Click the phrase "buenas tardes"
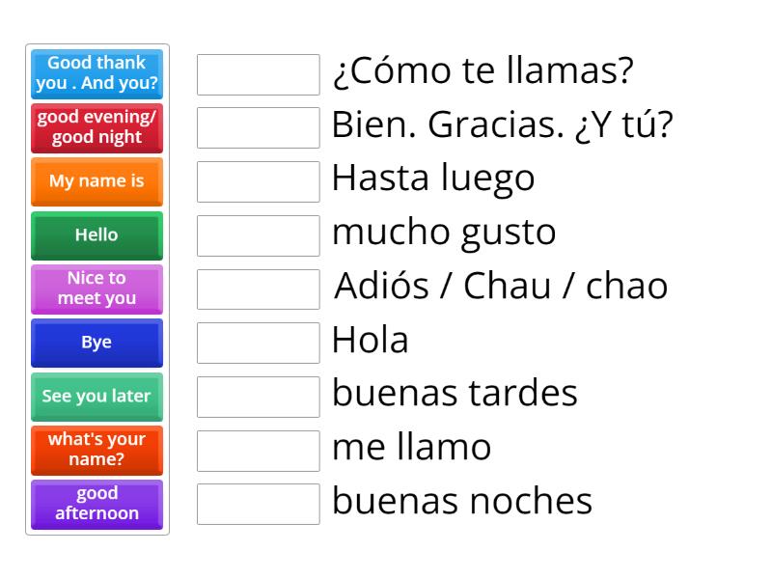The width and height of the screenshot is (772, 579). click(454, 394)
